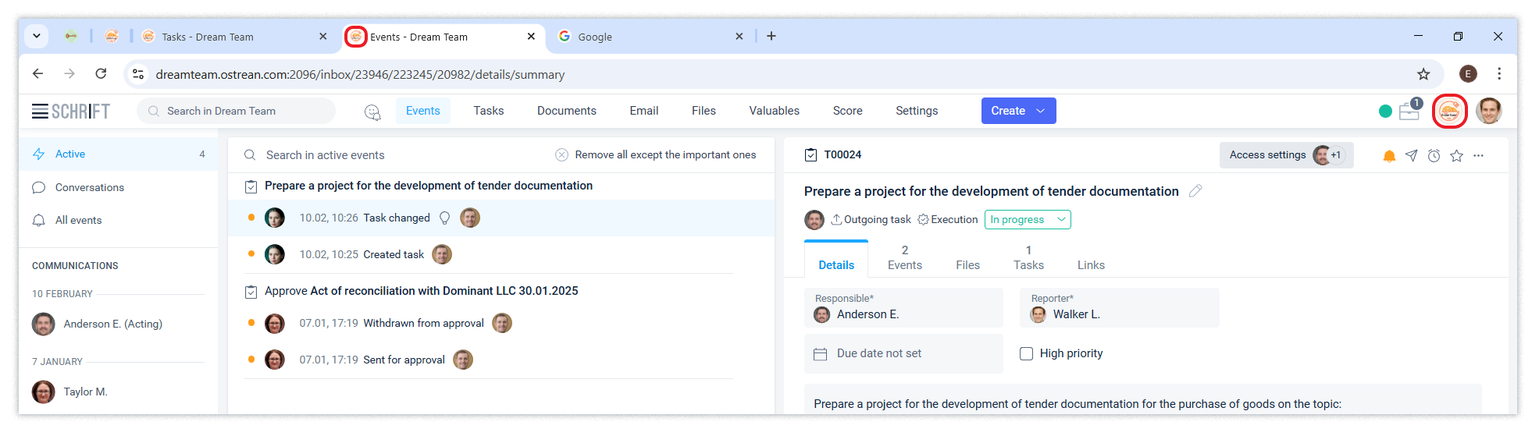Switch to the Files tab in task details
Viewport: 1539px width, 436px height.
point(967,265)
